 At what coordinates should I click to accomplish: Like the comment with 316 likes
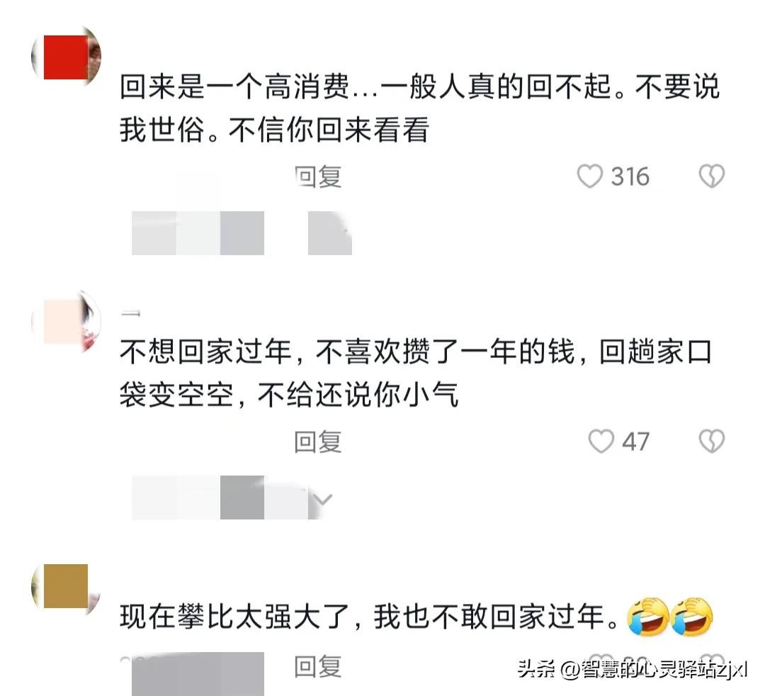tap(590, 176)
